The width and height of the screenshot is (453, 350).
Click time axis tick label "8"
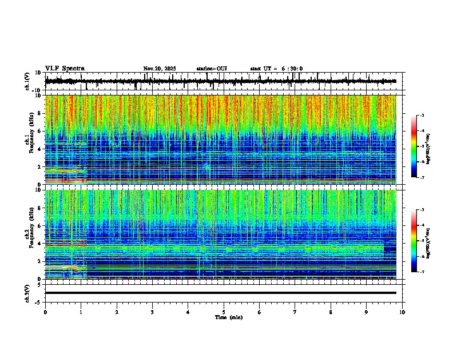pyautogui.click(x=331, y=312)
